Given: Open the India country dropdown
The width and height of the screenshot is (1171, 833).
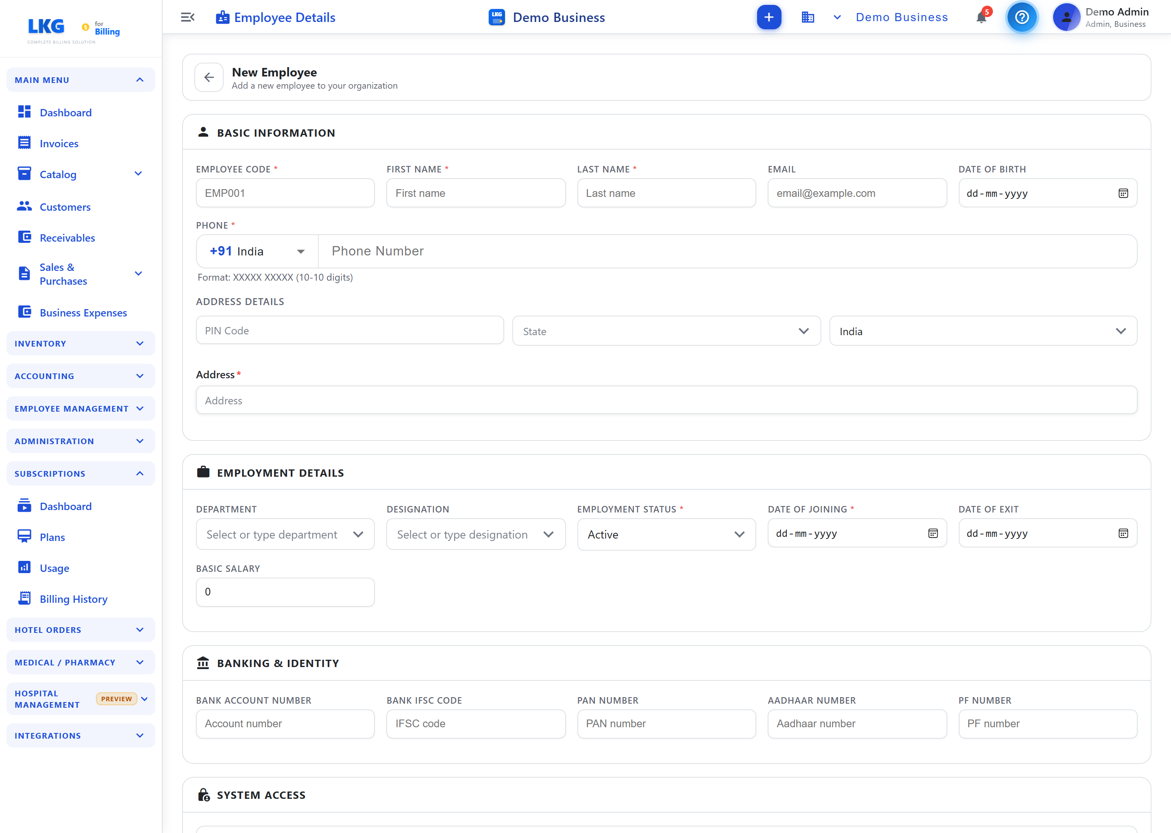Looking at the screenshot, I should click(983, 331).
